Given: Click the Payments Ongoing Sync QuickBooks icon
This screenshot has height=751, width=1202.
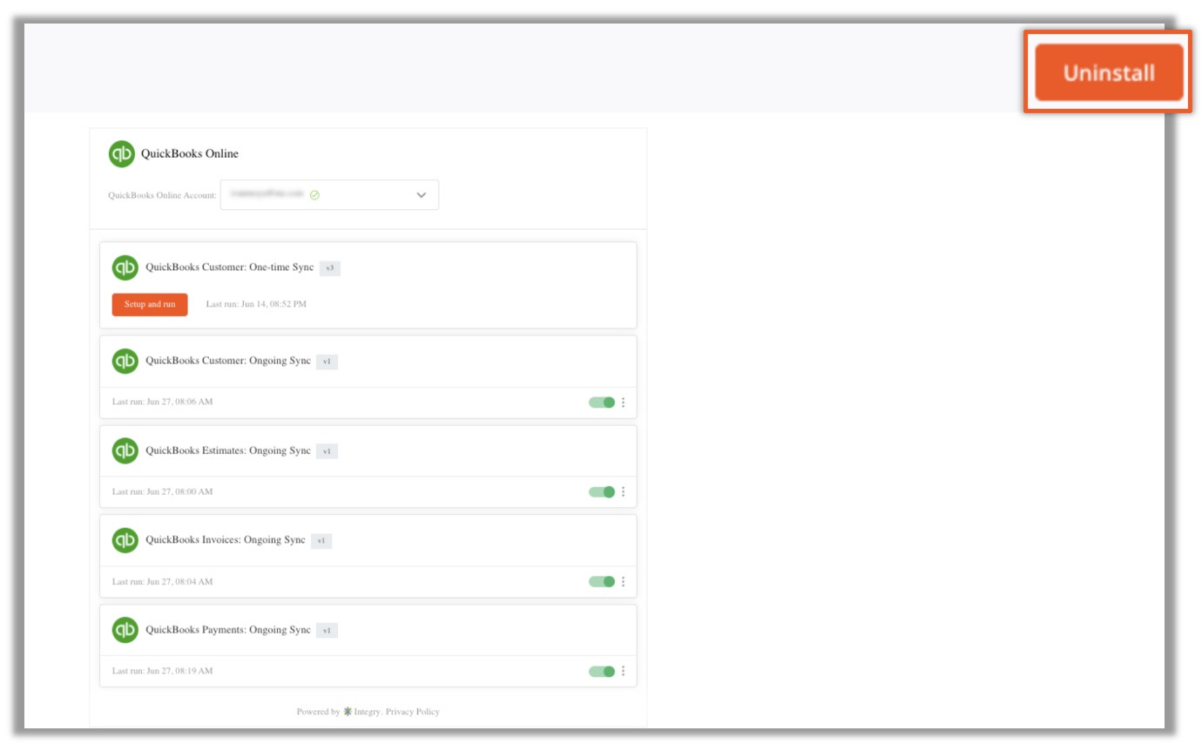Looking at the screenshot, I should click(x=125, y=629).
